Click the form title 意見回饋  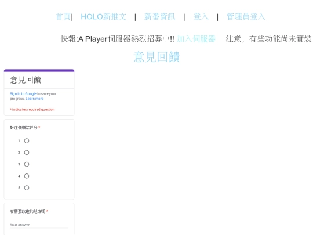click(26, 80)
